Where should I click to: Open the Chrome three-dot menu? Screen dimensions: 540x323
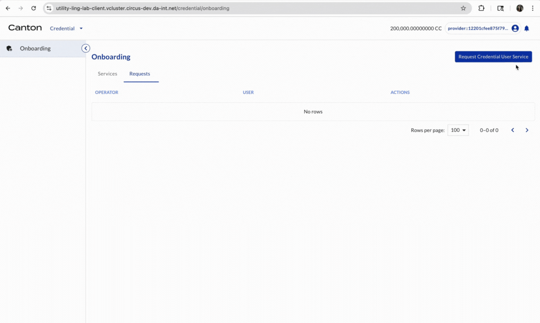pos(533,8)
